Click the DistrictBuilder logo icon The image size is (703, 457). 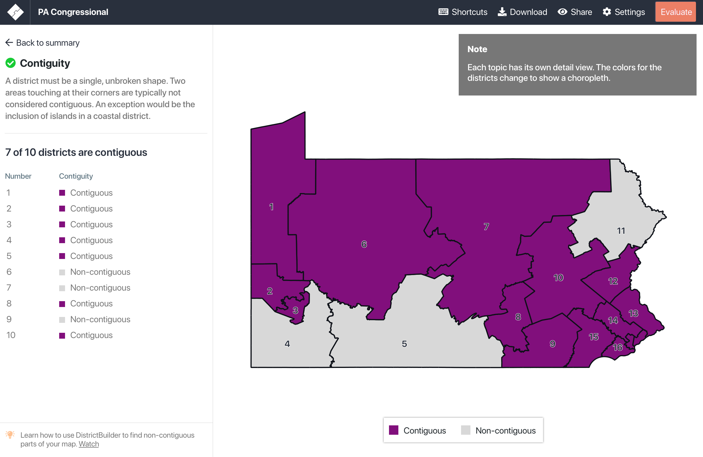click(x=16, y=12)
